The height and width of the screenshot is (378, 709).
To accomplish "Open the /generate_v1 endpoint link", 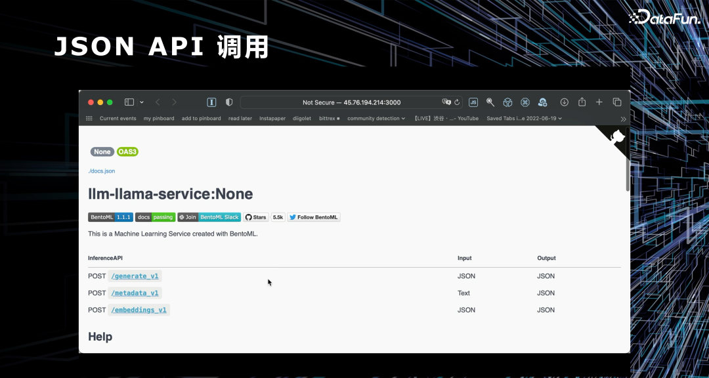I will tap(135, 276).
